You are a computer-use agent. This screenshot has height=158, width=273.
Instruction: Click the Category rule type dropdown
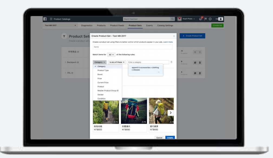100,62
